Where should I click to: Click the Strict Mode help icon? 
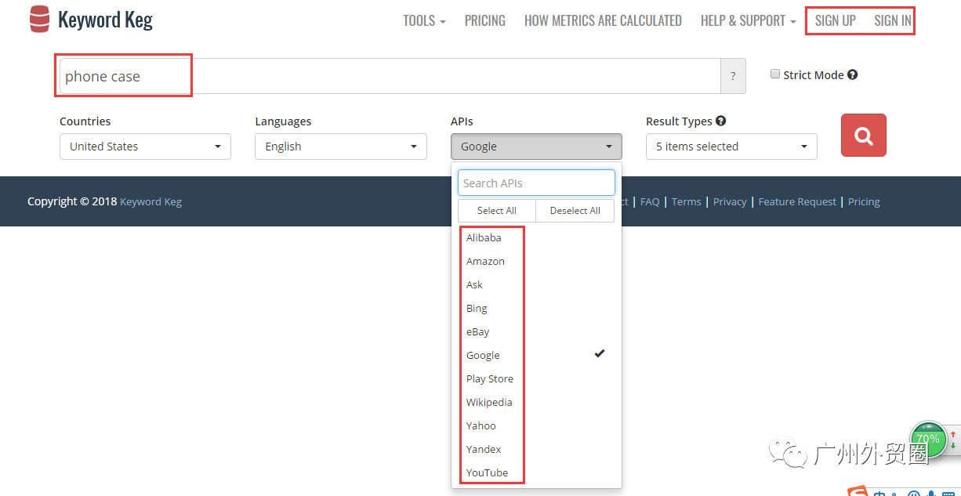tap(853, 75)
